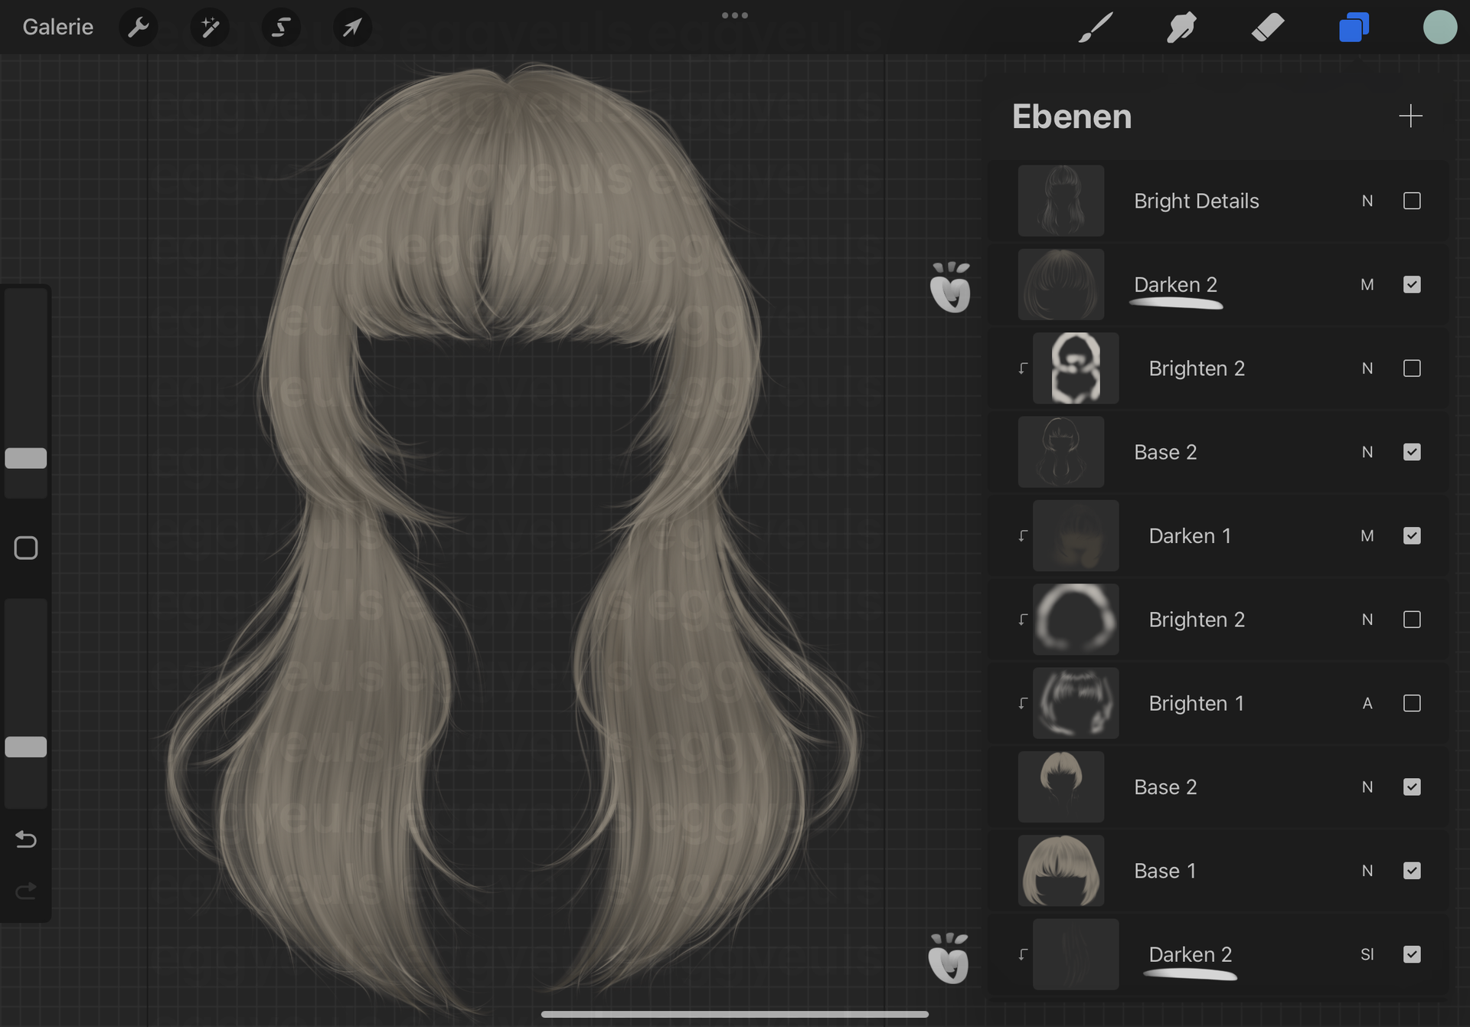Activate the Selection tool
Viewport: 1470px width, 1027px height.
(280, 28)
